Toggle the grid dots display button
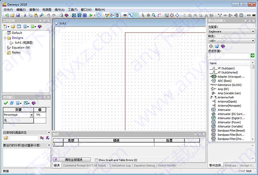The image size is (258, 175). [x=136, y=15]
